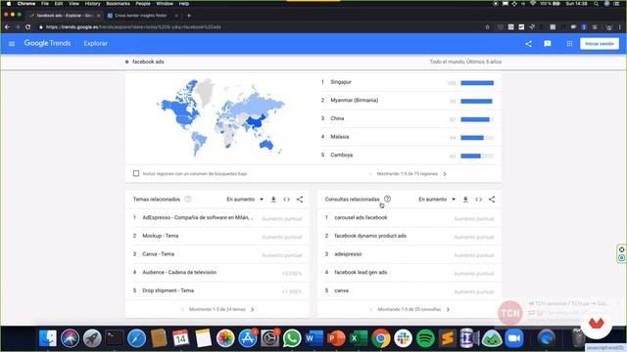Click the facebook ads search term label

148,62
